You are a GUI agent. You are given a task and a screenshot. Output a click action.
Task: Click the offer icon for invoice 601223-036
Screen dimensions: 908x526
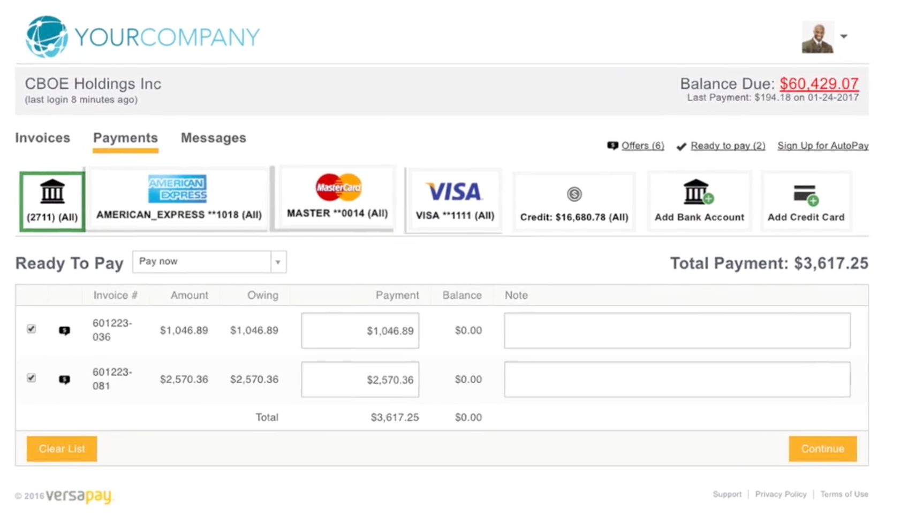64,331
